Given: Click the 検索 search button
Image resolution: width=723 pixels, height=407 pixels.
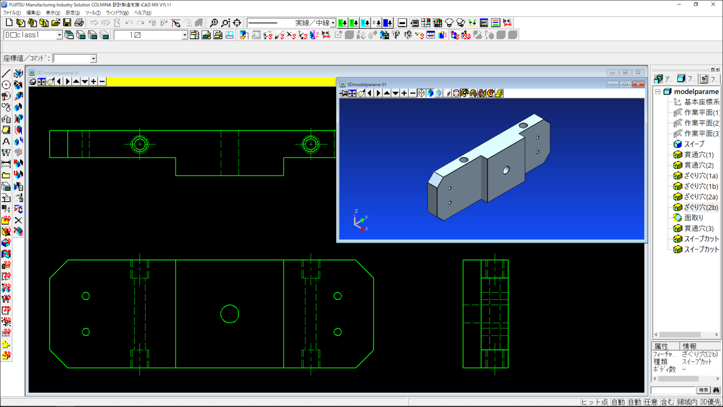Looking at the screenshot, I should (703, 390).
